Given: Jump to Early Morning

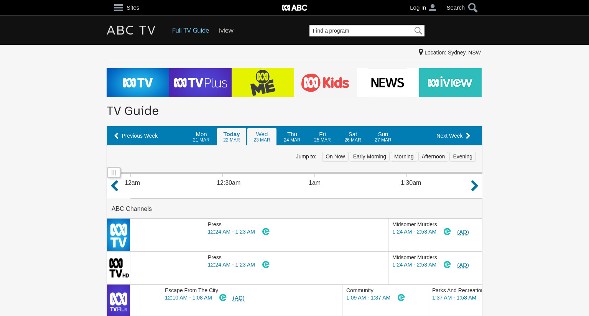Looking at the screenshot, I should 370,156.
